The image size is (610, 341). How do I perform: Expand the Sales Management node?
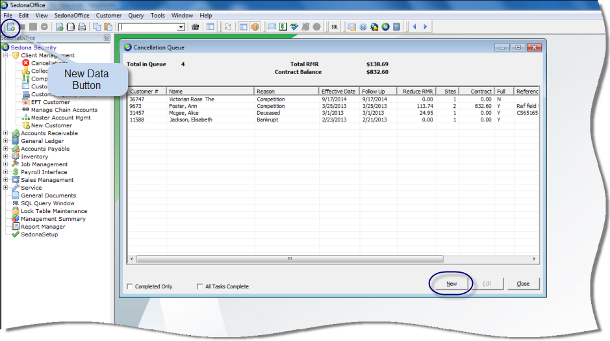coord(5,180)
